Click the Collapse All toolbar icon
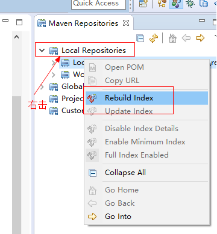217x234 pixels. [140, 38]
